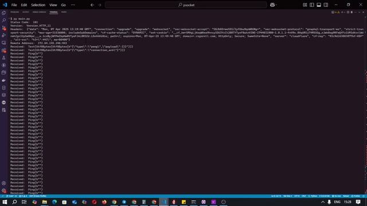Open Task View on taskbar

(24, 202)
